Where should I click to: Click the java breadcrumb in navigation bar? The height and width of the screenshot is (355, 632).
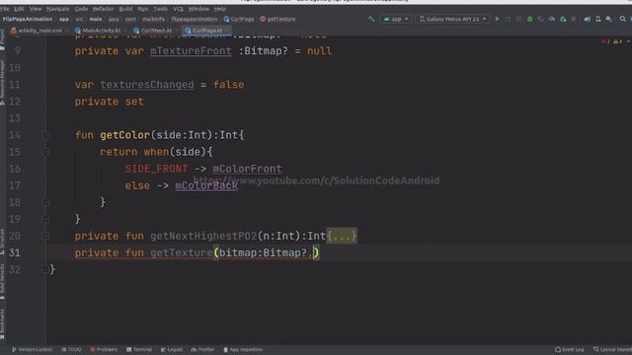[114, 19]
